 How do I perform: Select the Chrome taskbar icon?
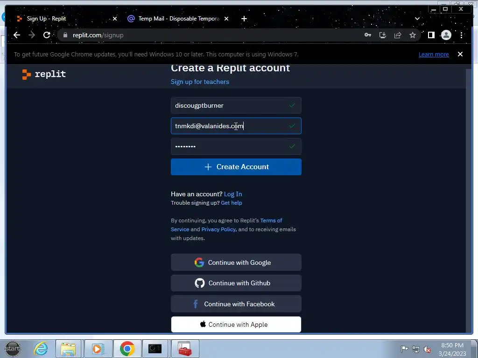tap(127, 349)
